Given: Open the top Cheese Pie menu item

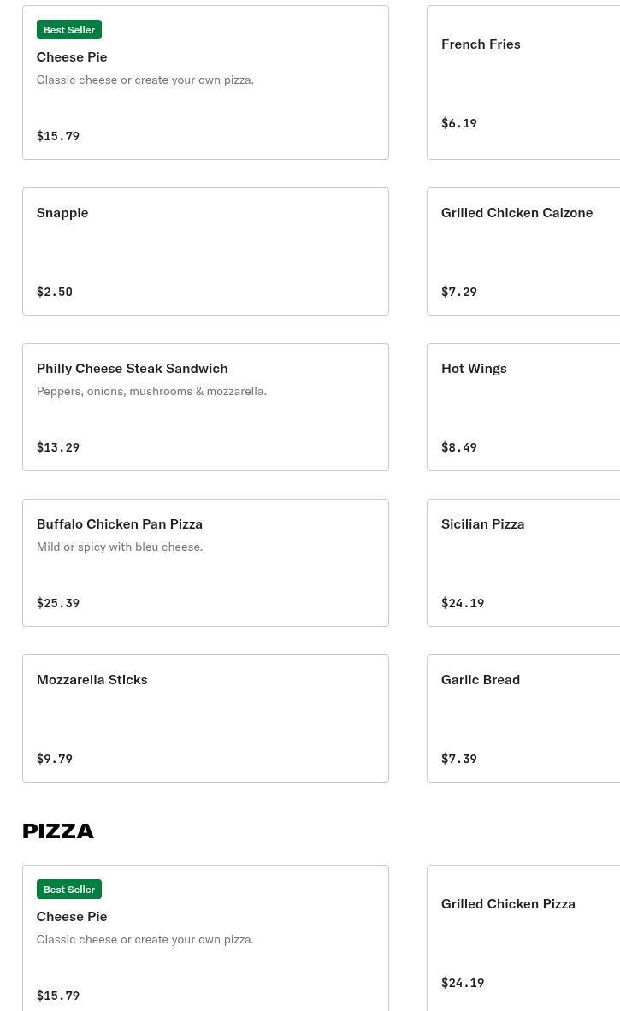Looking at the screenshot, I should (x=205, y=82).
